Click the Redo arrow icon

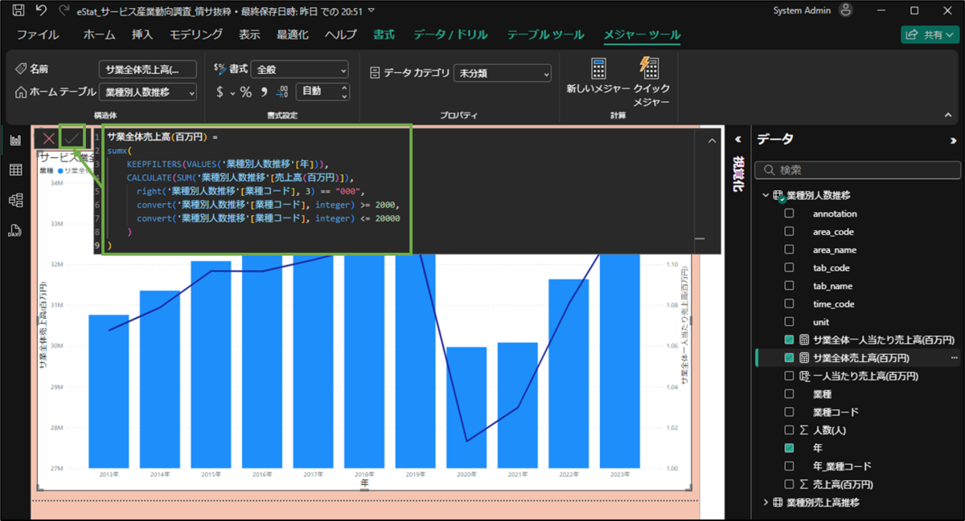(64, 10)
